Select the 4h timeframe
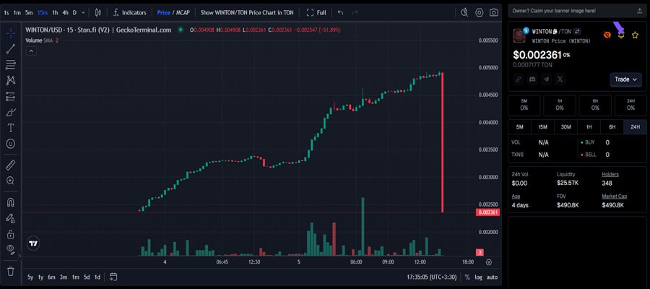This screenshot has width=650, height=289. point(65,12)
